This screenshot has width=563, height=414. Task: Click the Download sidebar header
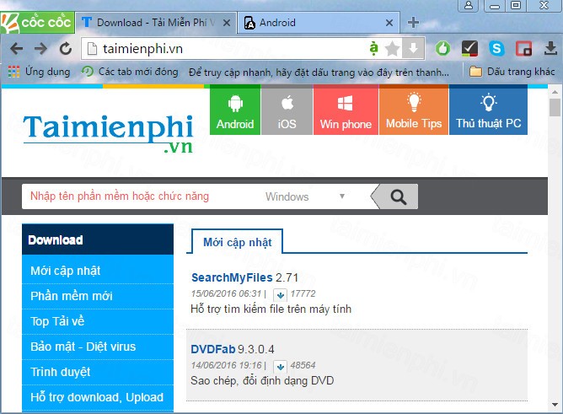pos(98,239)
